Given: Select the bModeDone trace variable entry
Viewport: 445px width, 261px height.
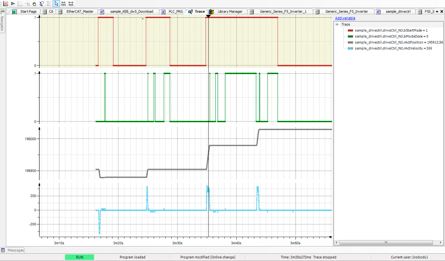Looking at the screenshot, I should [391, 36].
